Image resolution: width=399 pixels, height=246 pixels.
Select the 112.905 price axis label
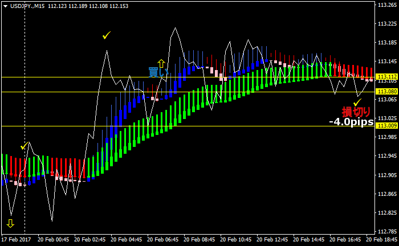click(x=387, y=175)
